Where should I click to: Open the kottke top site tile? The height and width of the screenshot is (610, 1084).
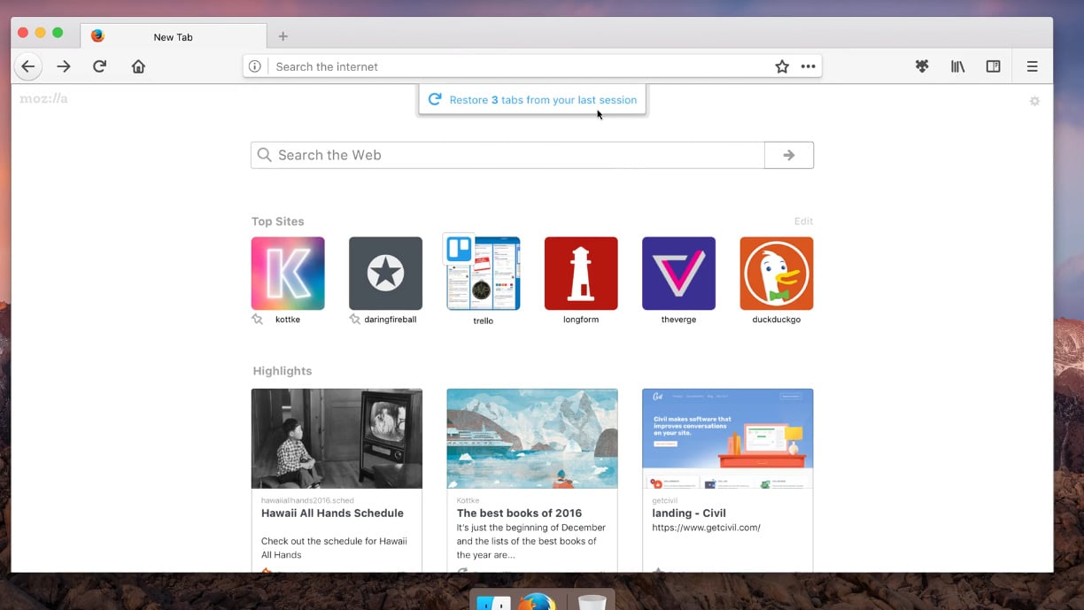click(x=288, y=274)
